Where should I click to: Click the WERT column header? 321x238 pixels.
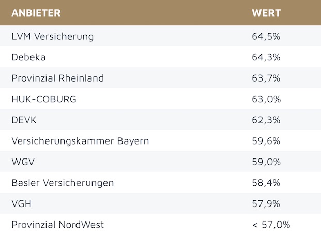click(266, 13)
